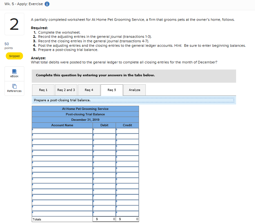Expand the last Account Name dropdown above Totals
255x223 pixels.
62,214
